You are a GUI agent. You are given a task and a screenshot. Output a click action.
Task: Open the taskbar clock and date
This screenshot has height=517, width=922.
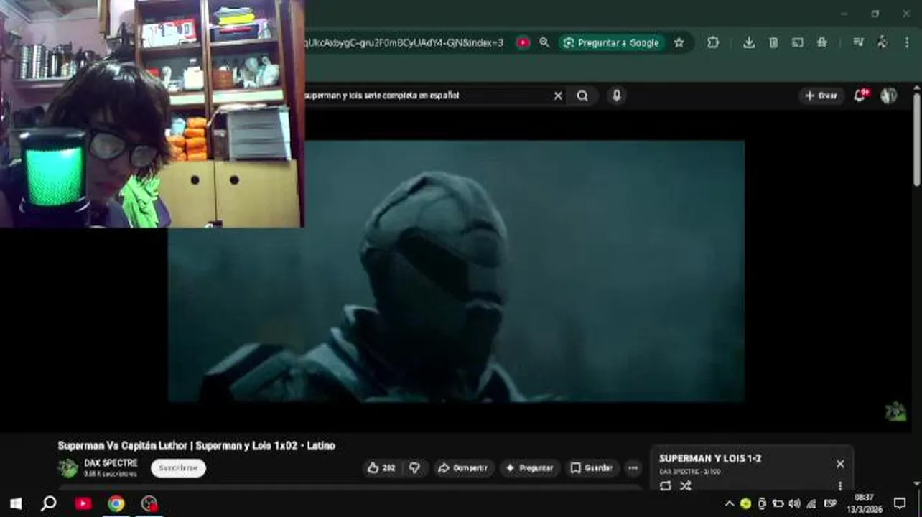[x=864, y=503]
